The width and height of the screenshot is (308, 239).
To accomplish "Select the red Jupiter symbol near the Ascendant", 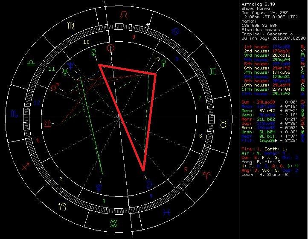I will [48, 124].
